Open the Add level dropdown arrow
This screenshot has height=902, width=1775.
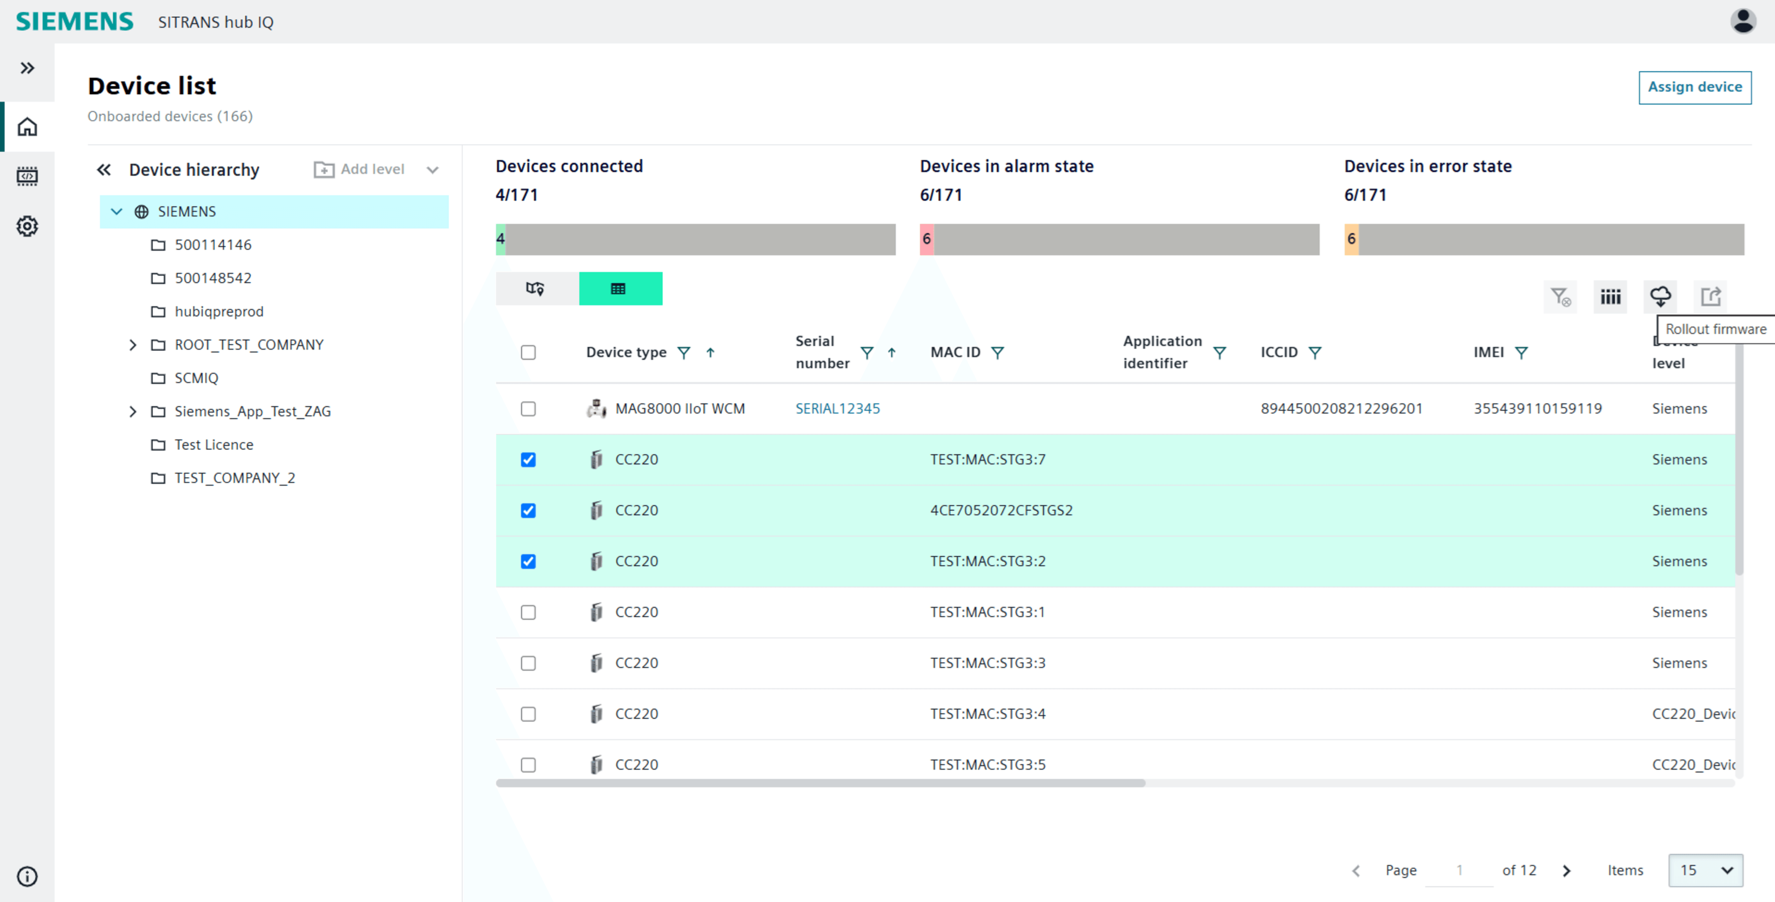click(433, 170)
